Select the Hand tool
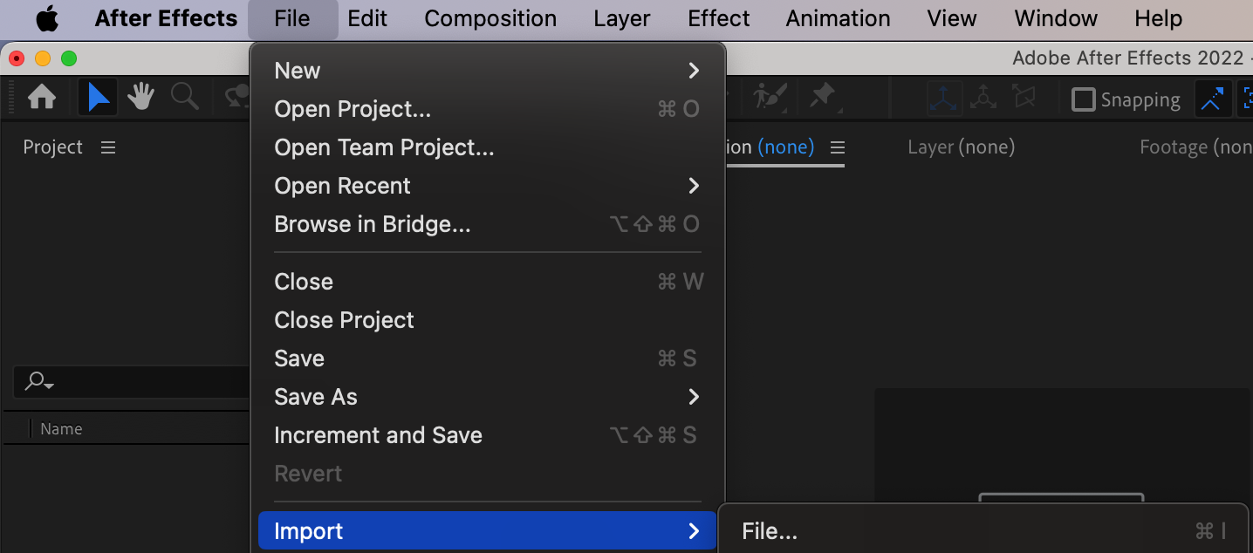Image resolution: width=1253 pixels, height=553 pixels. (140, 98)
